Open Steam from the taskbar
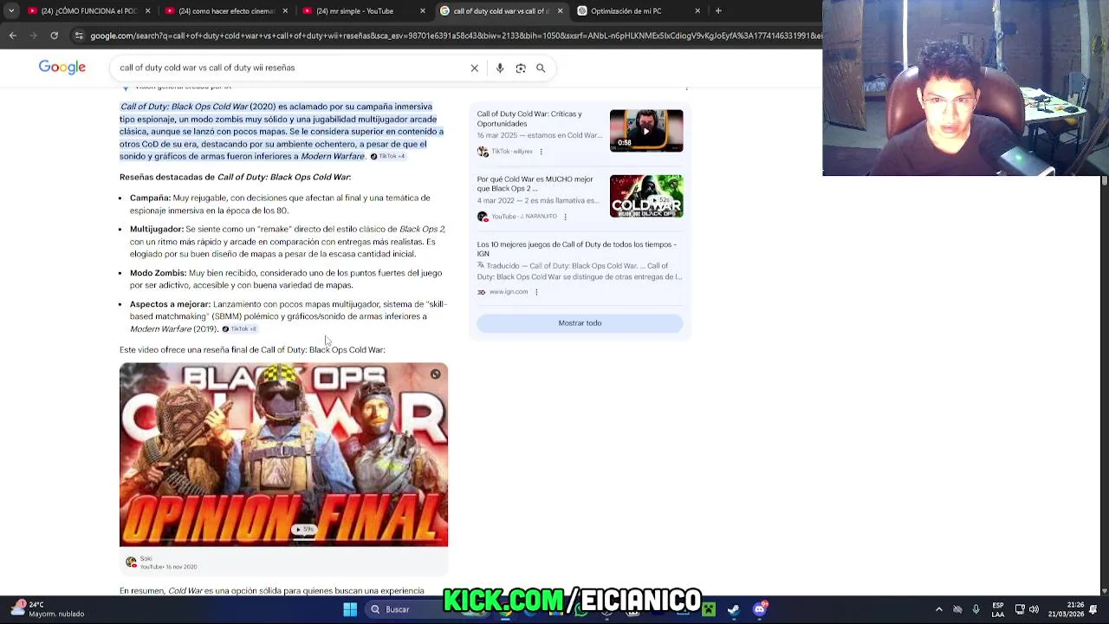This screenshot has height=624, width=1109. pyautogui.click(x=734, y=609)
